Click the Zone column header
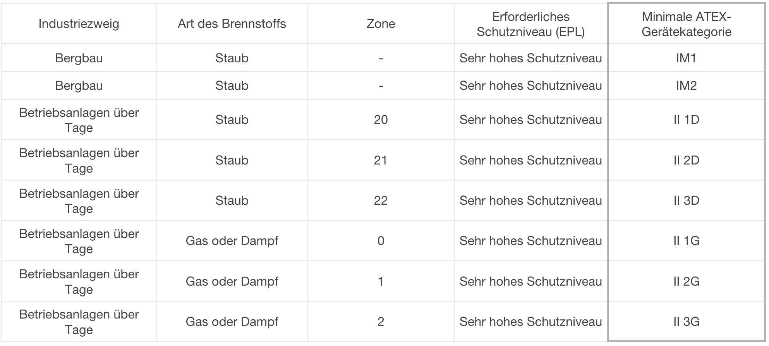769x346 pixels. click(x=381, y=24)
